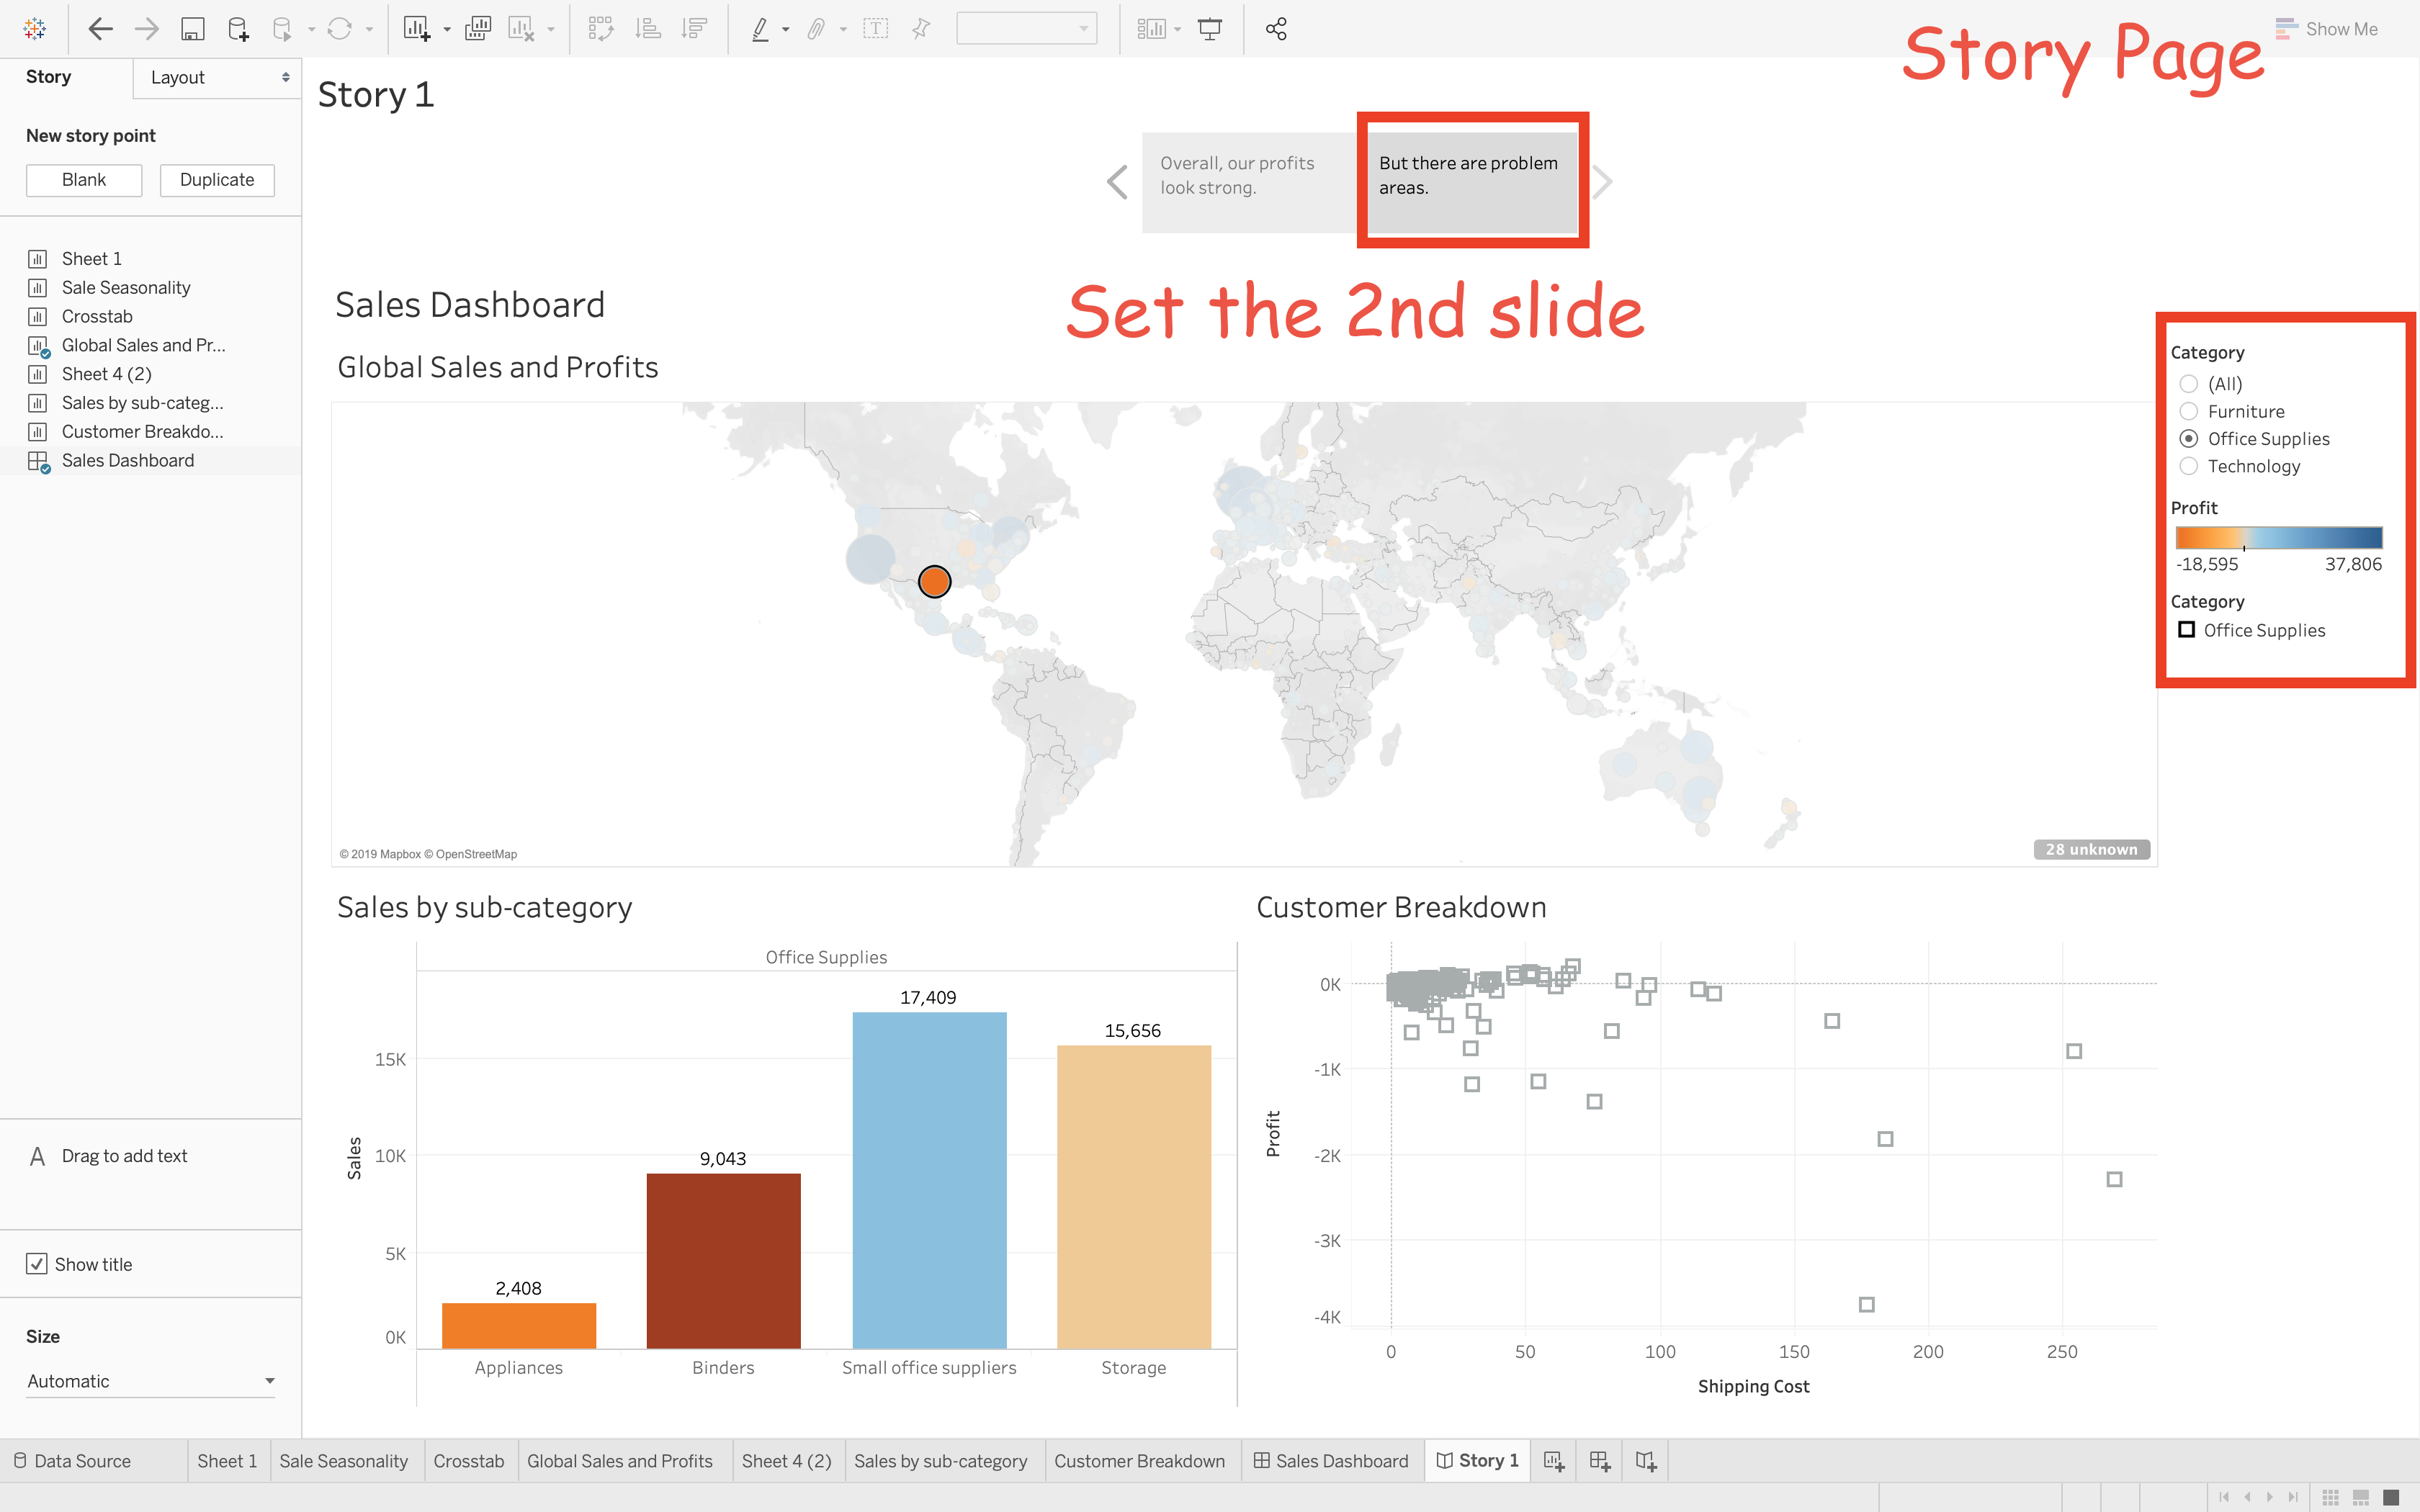Click the Blank story point button
The width and height of the screenshot is (2420, 1512).
click(84, 180)
